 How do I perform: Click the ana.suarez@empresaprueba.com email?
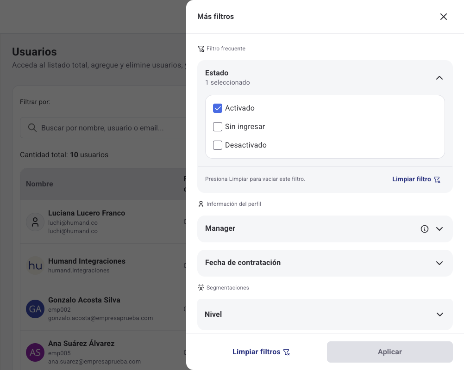point(94,361)
